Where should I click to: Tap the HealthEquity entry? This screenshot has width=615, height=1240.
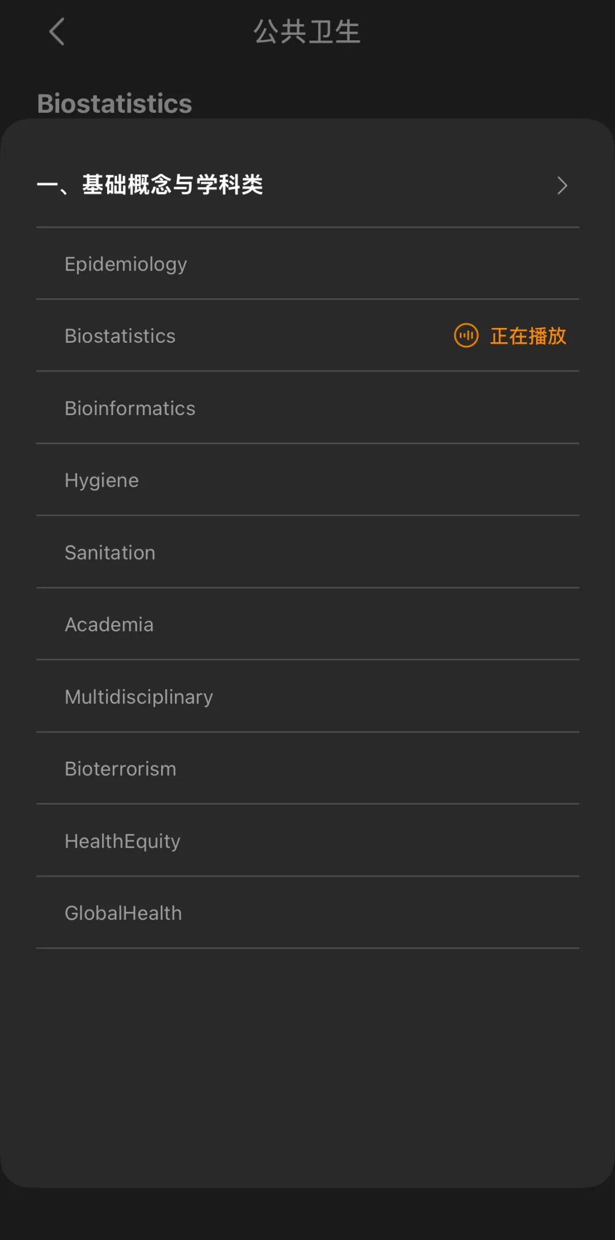[x=122, y=841]
